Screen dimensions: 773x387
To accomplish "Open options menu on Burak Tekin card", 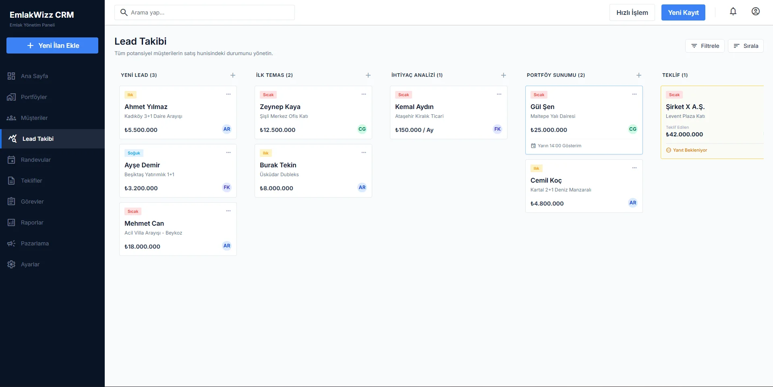I will click(x=364, y=152).
